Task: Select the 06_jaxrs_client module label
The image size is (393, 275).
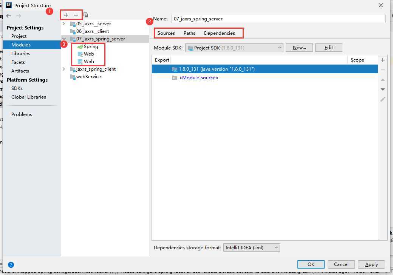Action: click(93, 31)
